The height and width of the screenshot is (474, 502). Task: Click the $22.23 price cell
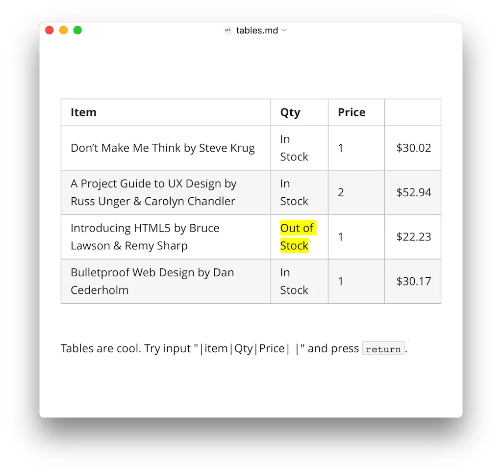click(413, 237)
